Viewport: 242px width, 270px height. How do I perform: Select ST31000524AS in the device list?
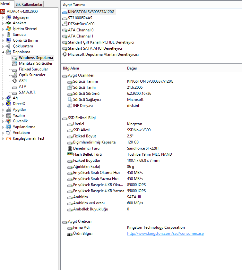coord(80,18)
